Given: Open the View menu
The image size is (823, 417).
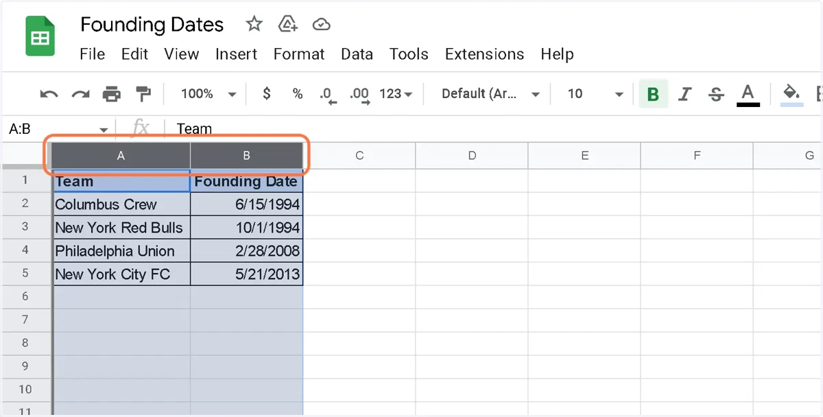Looking at the screenshot, I should (x=182, y=54).
